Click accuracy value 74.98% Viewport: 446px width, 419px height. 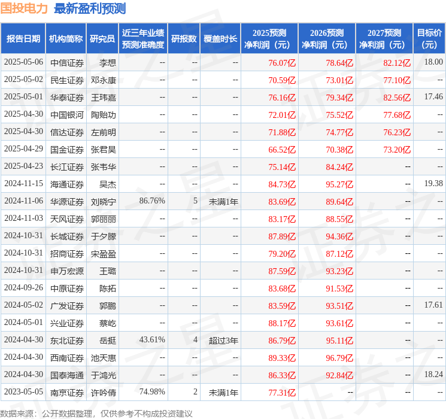152,391
